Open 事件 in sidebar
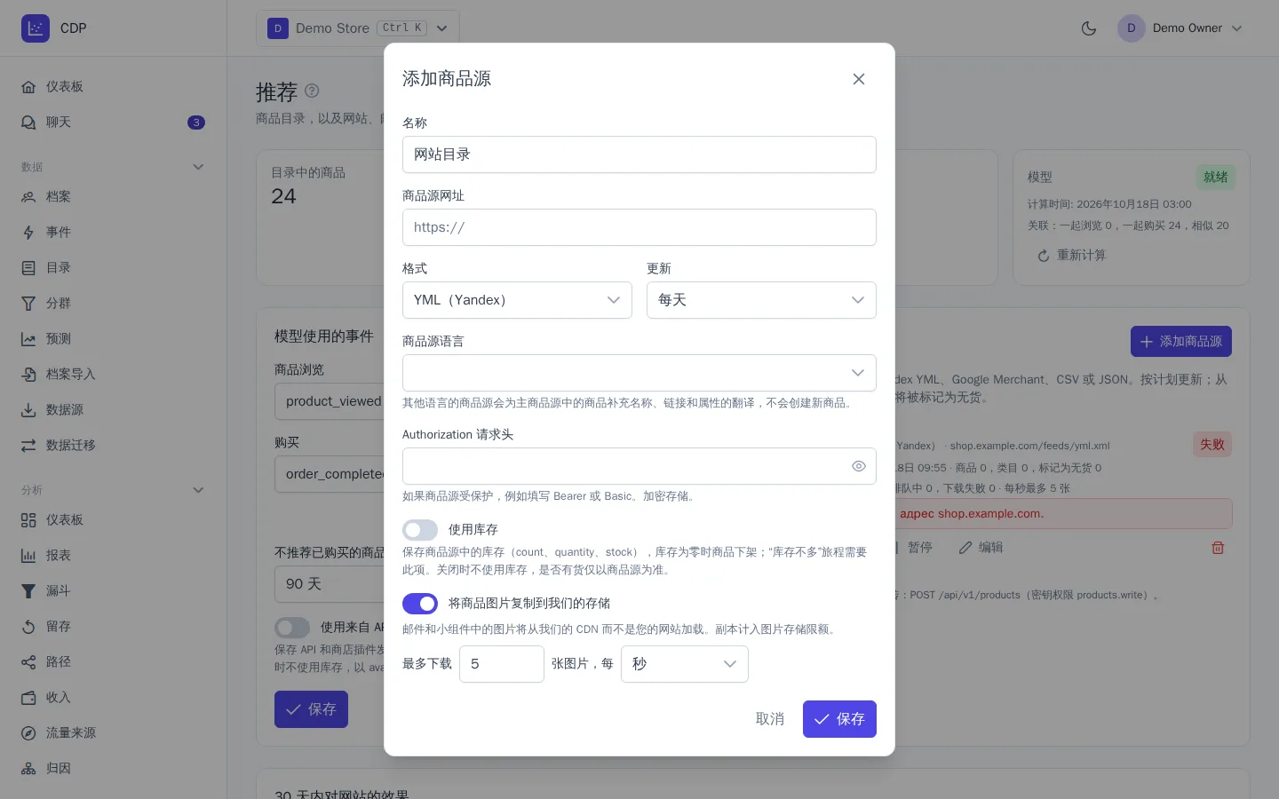1279x799 pixels. pyautogui.click(x=114, y=233)
